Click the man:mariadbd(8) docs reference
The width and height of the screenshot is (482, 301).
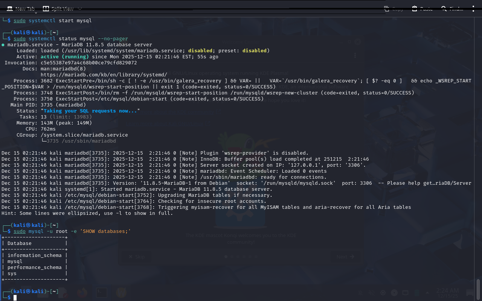tap(63, 69)
